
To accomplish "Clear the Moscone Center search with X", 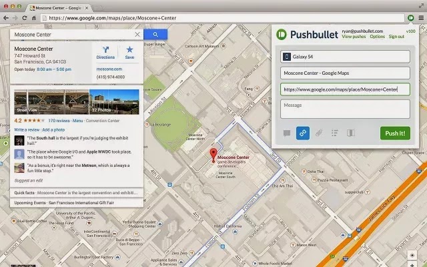I will click(x=137, y=34).
